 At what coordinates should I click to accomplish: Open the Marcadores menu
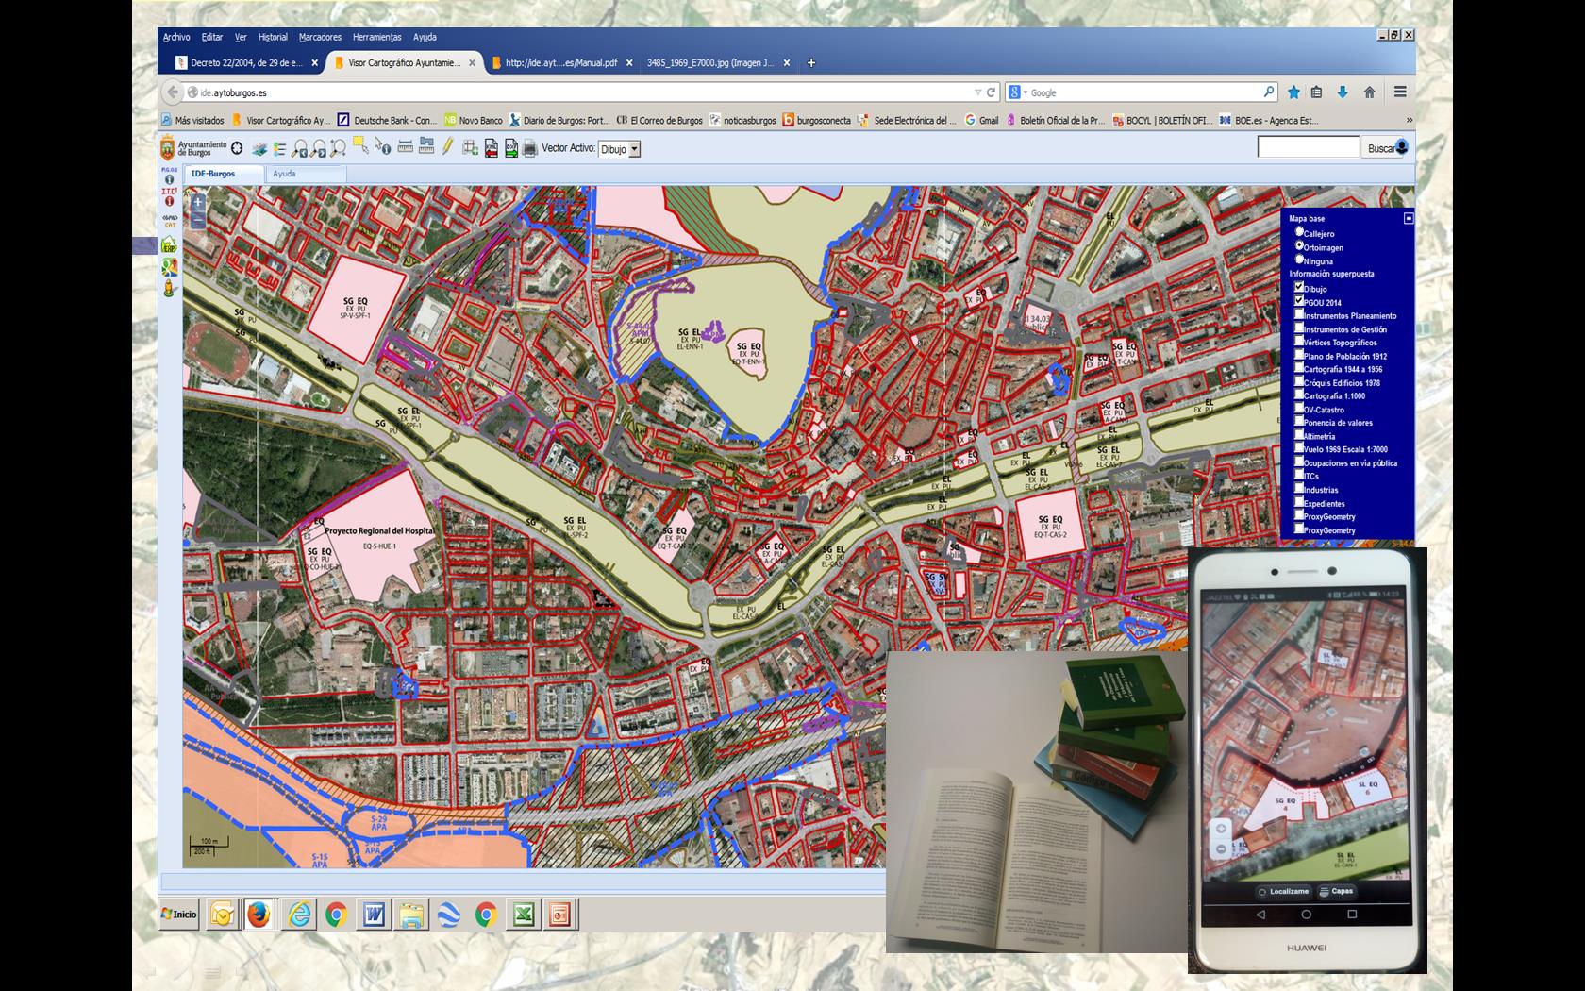[320, 38]
